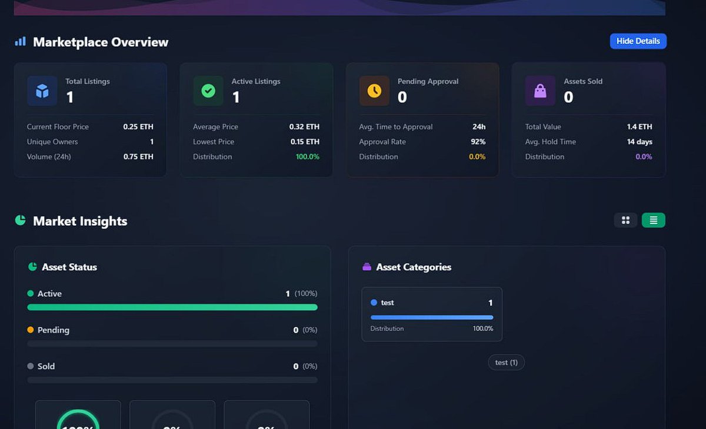This screenshot has height=429, width=706.
Task: Click the Assets Sold label
Action: click(583, 81)
